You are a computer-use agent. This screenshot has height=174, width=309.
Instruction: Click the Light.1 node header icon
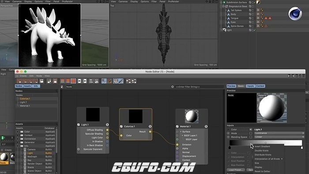pos(79,125)
